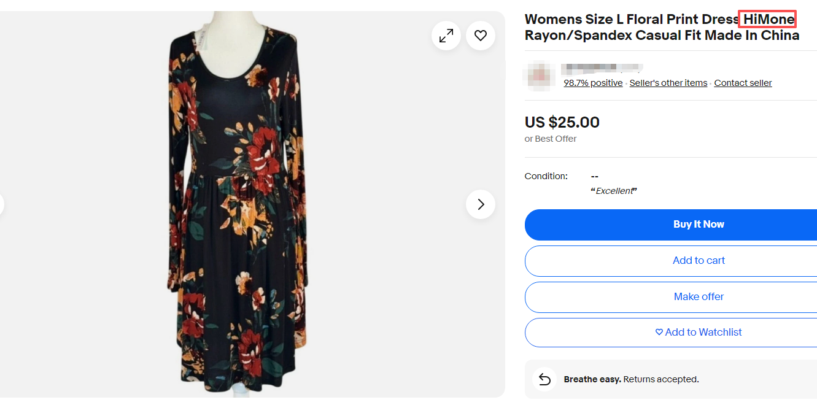This screenshot has width=817, height=405.
Task: Click the heart icon on product photo
Action: point(481,36)
